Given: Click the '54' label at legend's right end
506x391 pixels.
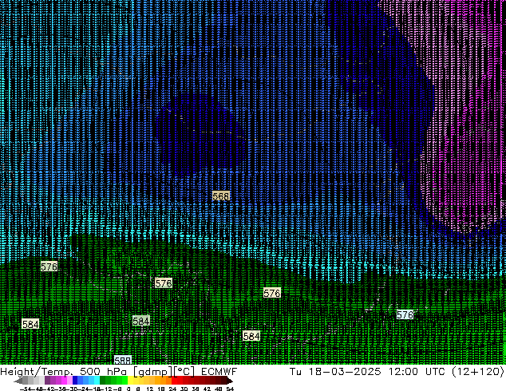Looking at the screenshot, I should [230, 389].
